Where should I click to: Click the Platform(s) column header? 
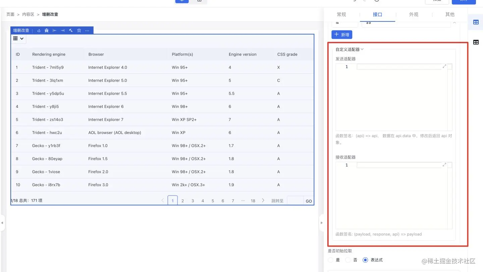(182, 54)
